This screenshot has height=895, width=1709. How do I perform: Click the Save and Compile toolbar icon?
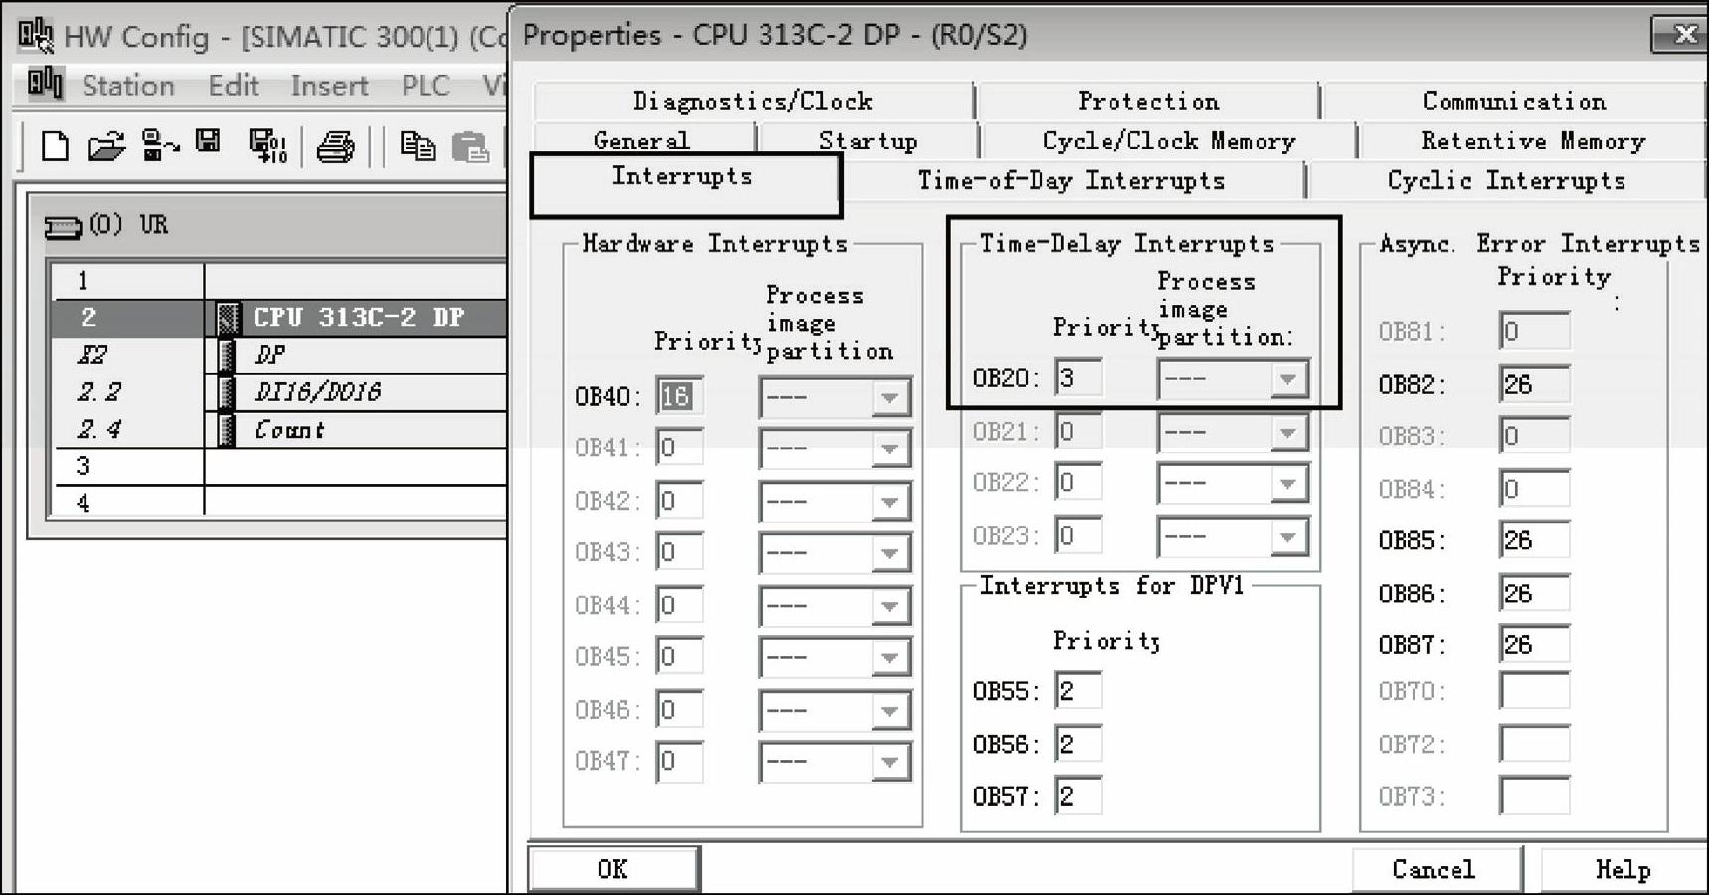(x=267, y=146)
